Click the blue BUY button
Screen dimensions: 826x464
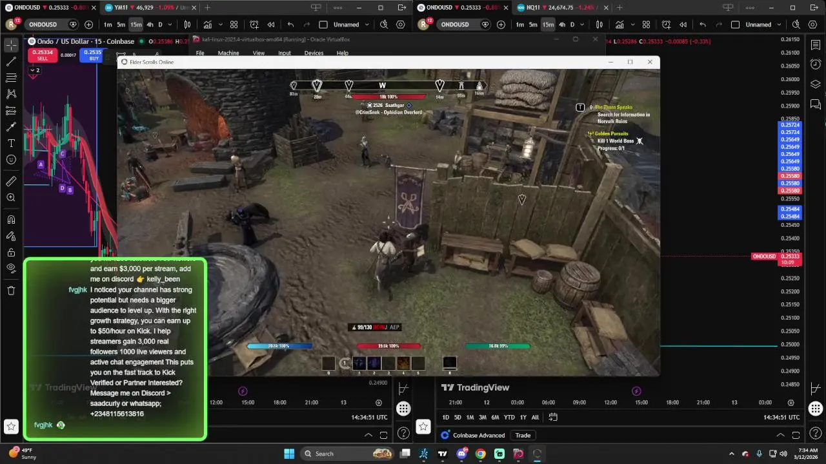(94, 55)
